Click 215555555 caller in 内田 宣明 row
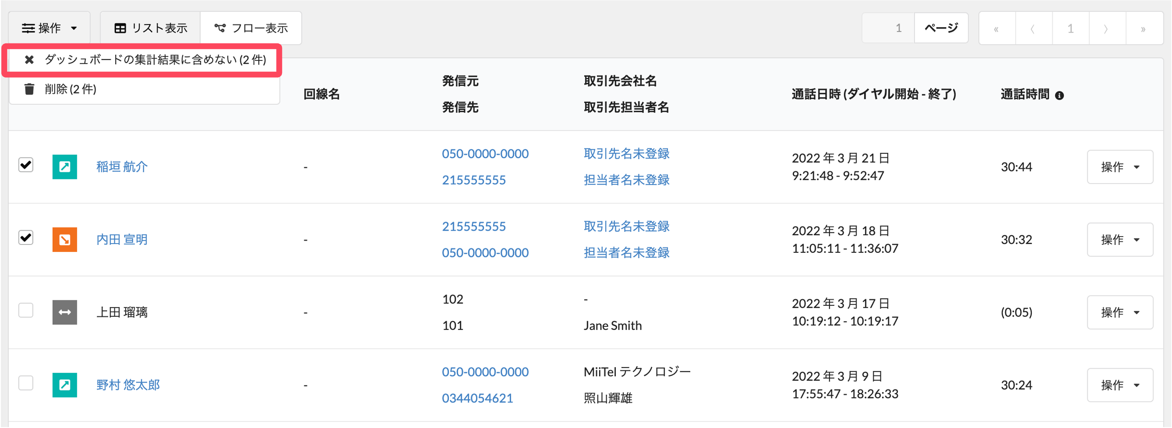1172x428 pixels. coord(474,227)
